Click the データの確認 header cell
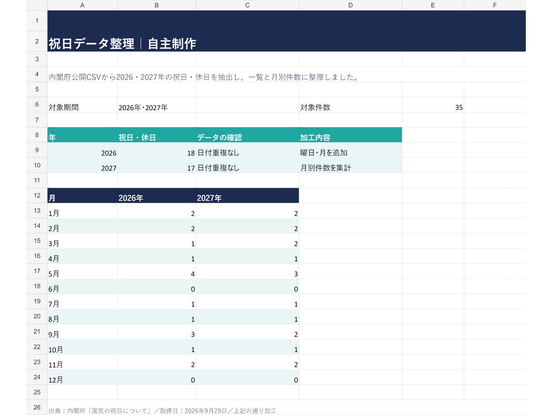 coord(247,135)
